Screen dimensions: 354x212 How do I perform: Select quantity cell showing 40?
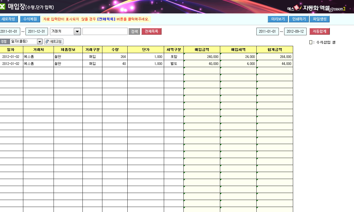pos(115,63)
